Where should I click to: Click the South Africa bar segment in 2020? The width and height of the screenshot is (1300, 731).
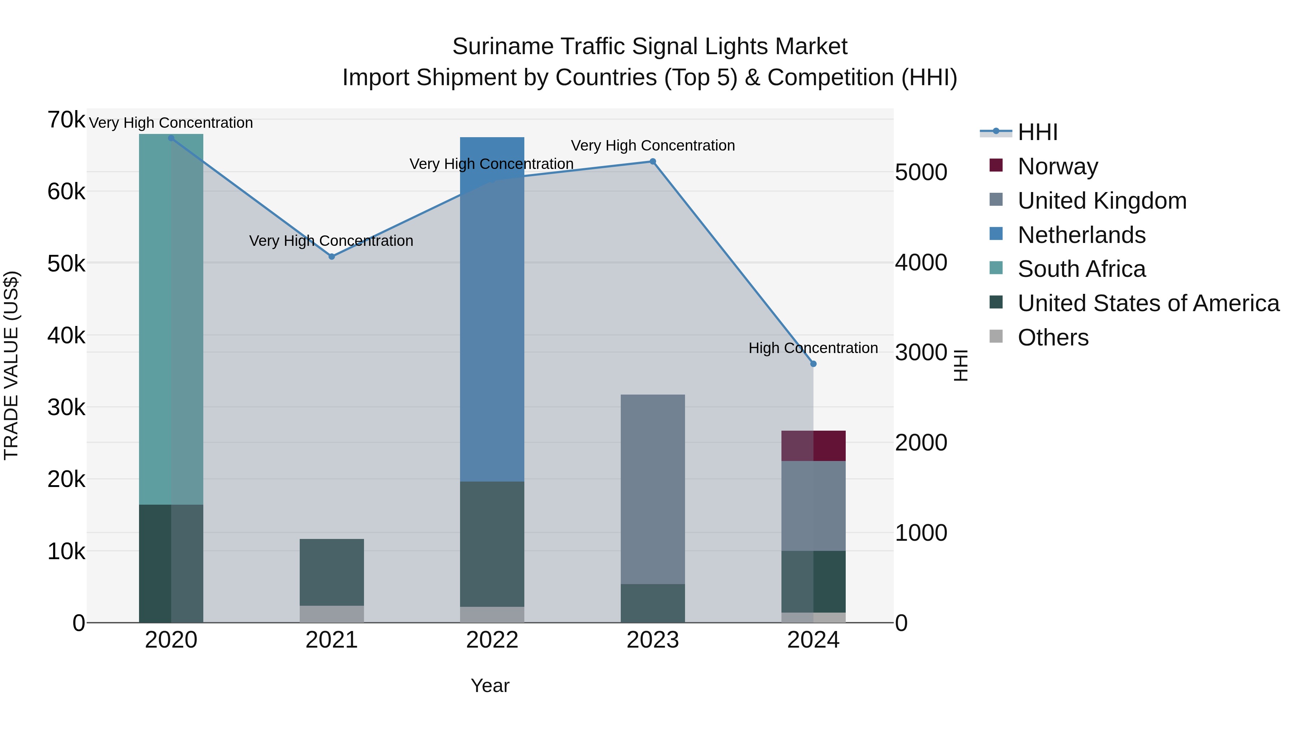171,319
